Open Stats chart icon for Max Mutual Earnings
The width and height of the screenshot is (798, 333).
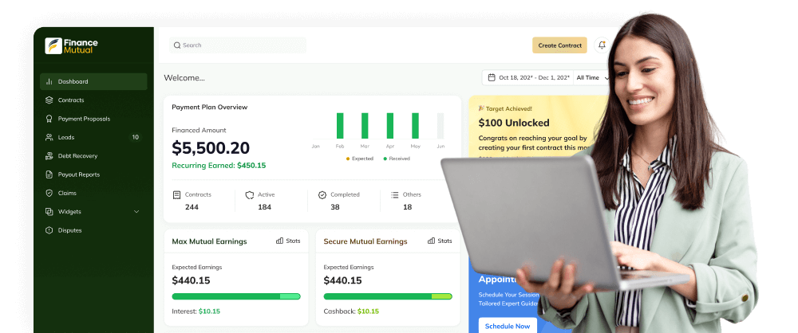pos(279,241)
